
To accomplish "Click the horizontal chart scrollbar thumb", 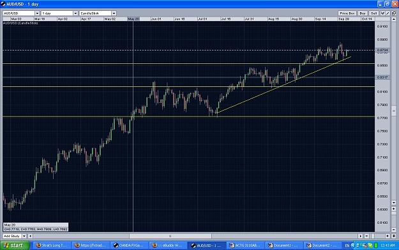I will click(170, 236).
